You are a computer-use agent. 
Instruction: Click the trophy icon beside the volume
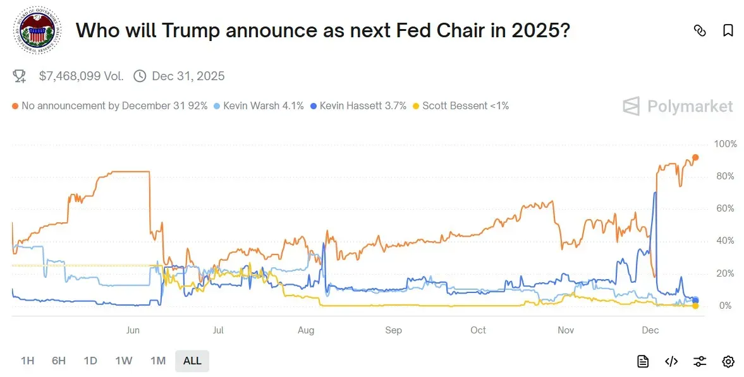[19, 76]
